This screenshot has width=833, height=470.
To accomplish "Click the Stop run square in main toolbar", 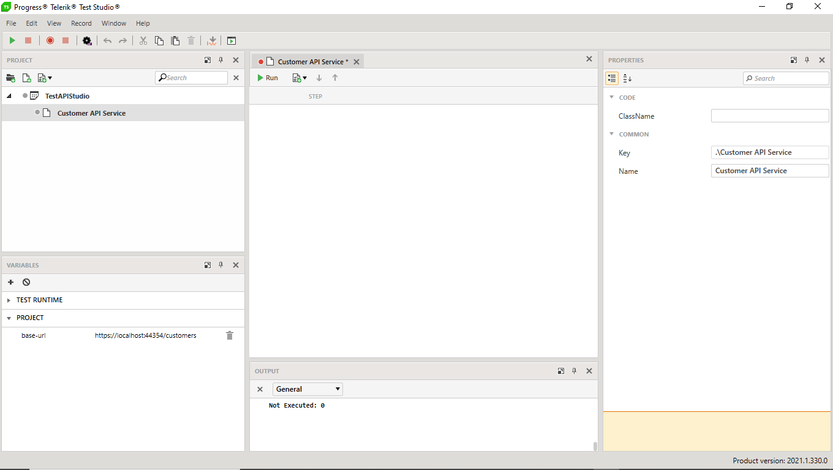I will [28, 40].
